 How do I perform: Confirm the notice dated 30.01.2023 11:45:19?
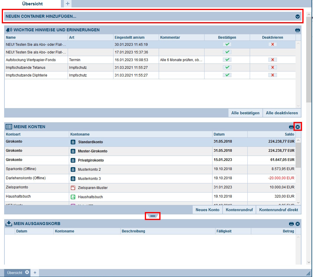tap(227, 44)
